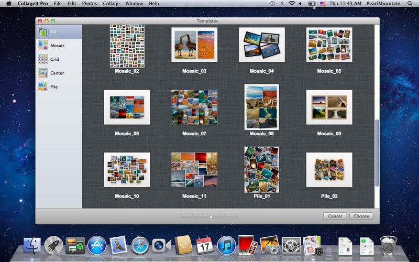
Task: Select the Mosaic_10 template thumbnail
Action: point(127,170)
